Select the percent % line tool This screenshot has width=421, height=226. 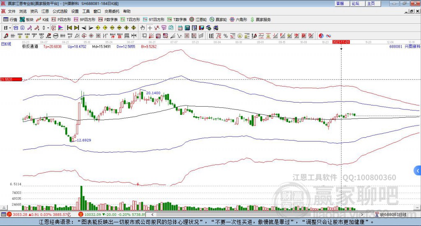tap(226, 36)
